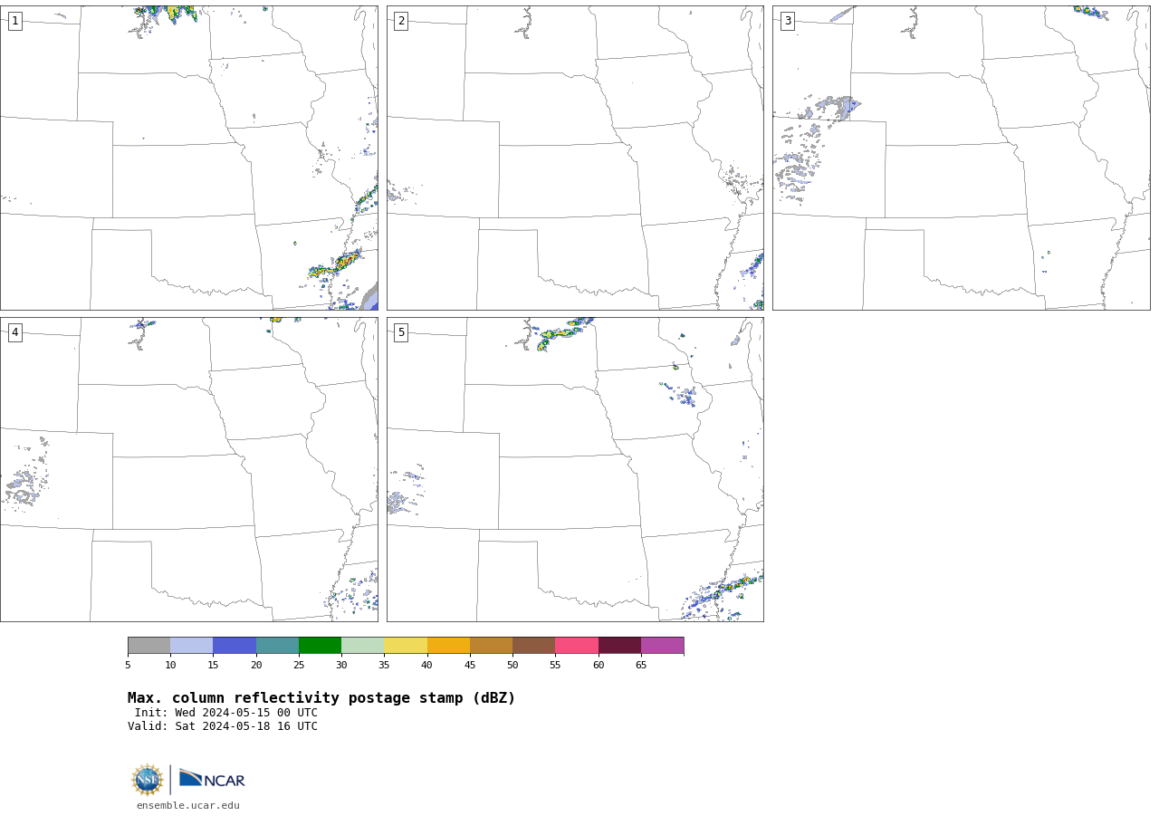Click the teal 20-25 dBZ swatch
Viewport: 1159px width, 816px height.
coord(277,645)
